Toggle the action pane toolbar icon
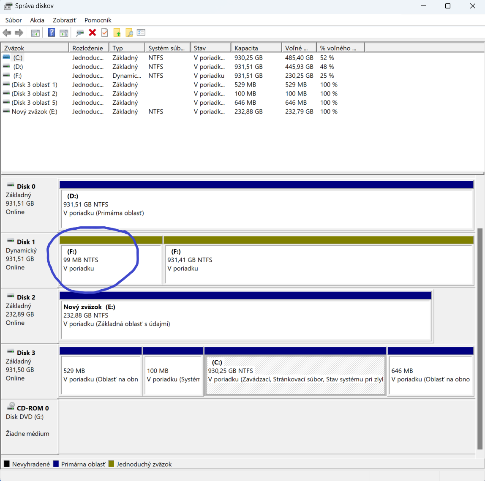This screenshot has height=481, width=485. point(64,33)
